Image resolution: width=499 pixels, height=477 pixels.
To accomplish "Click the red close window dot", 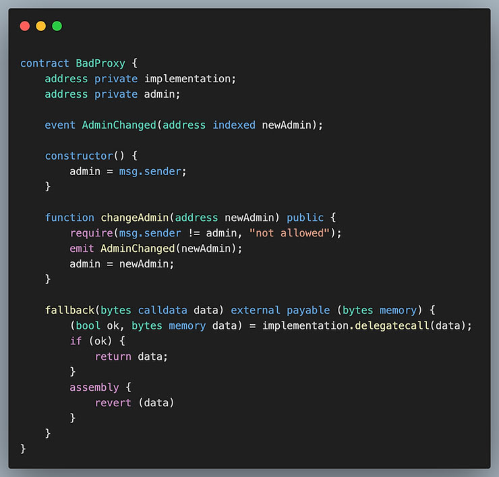I will tap(25, 26).
